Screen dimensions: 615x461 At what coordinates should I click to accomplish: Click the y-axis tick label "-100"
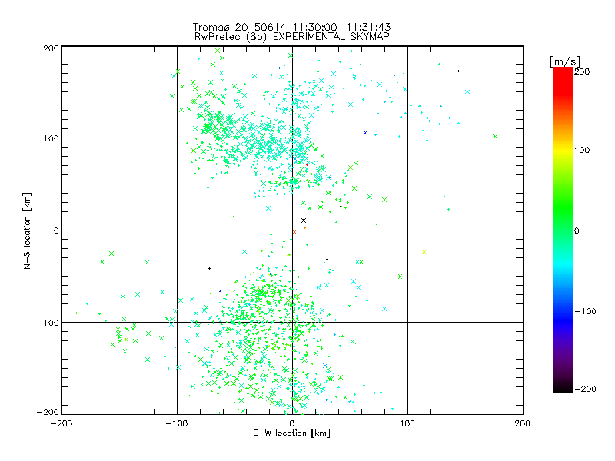pyautogui.click(x=48, y=323)
